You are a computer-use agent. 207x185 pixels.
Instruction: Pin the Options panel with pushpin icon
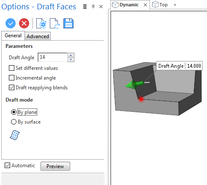[93, 6]
